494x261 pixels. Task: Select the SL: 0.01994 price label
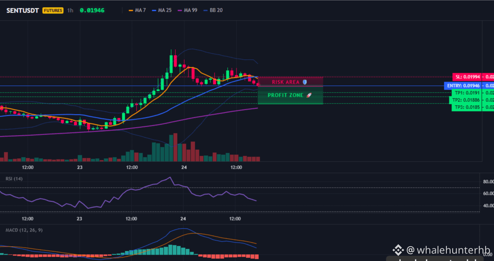(x=467, y=77)
